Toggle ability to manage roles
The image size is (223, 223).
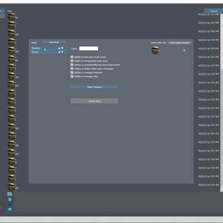point(72,76)
